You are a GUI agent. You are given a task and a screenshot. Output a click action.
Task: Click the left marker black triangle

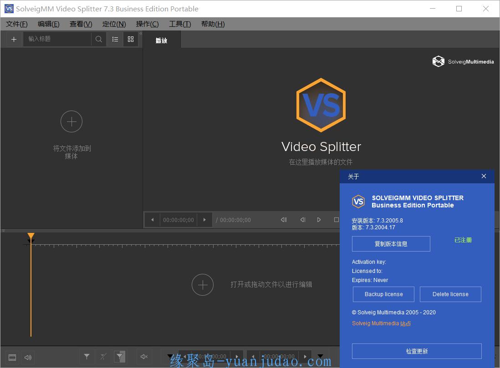tap(171, 357)
